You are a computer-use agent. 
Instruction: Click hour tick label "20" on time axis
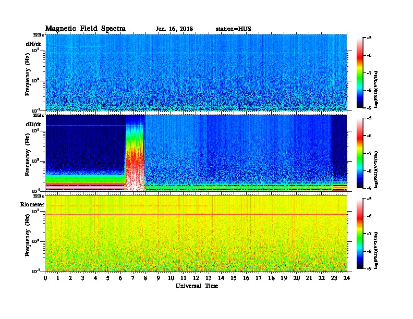pos(297,278)
